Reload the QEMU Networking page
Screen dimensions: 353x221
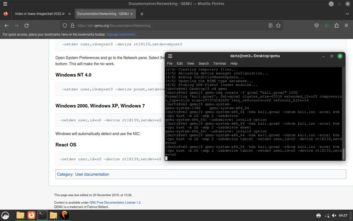26,25
